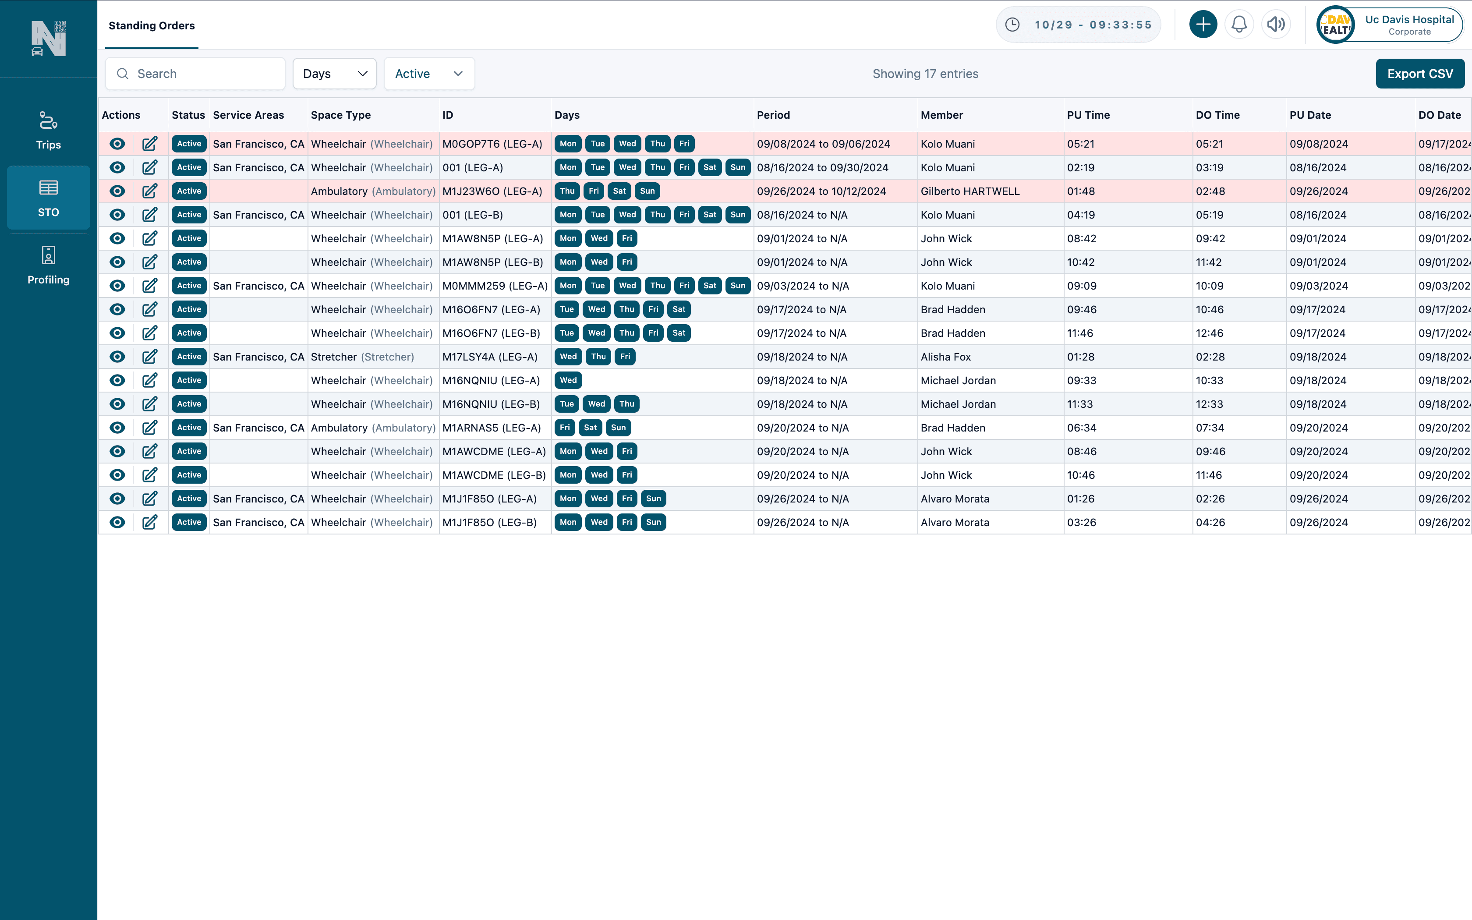Open the Days filter dropdown
The image size is (1472, 920).
(334, 73)
